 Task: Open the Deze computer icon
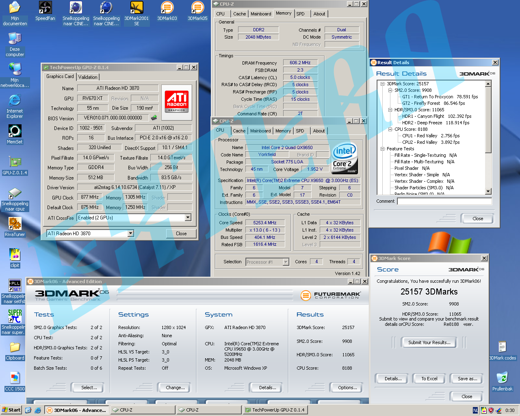[x=15, y=44]
